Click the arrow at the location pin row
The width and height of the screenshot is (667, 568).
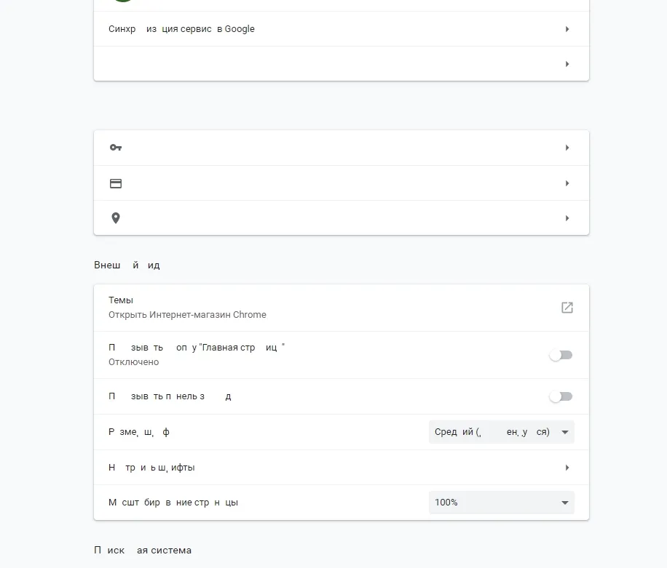(567, 218)
